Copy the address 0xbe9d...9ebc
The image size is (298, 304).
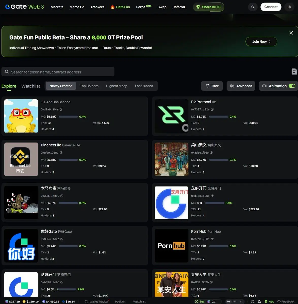click(x=62, y=282)
